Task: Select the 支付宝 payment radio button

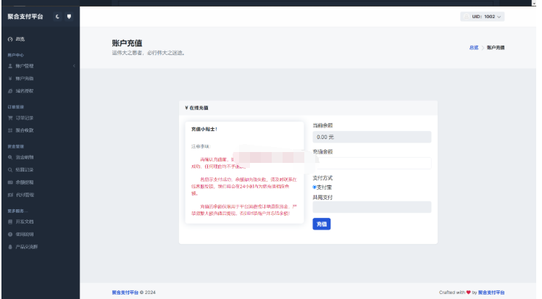Action: click(x=314, y=187)
